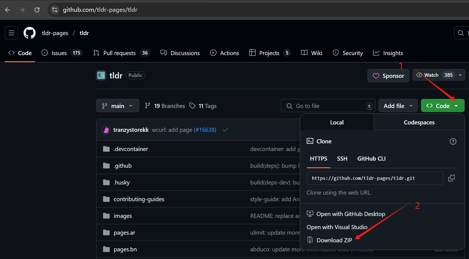The width and height of the screenshot is (469, 259).
Task: Open the .husky folder
Action: click(x=122, y=182)
